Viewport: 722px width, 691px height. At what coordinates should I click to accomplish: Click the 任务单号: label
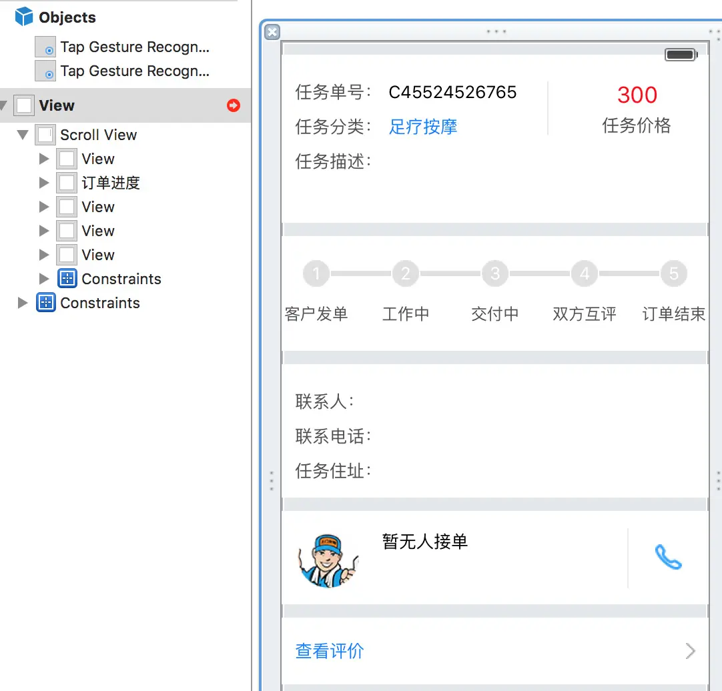[334, 92]
